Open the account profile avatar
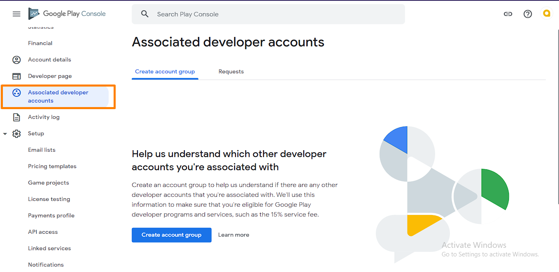The height and width of the screenshot is (272, 559). 546,14
